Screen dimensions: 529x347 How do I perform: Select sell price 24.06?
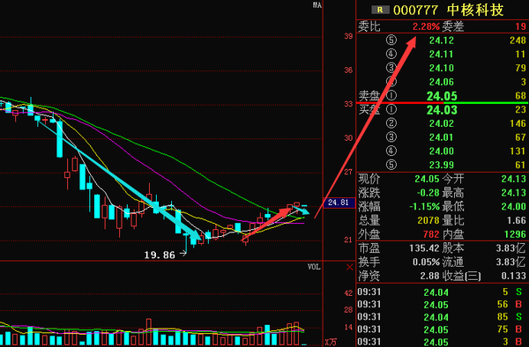(x=442, y=82)
